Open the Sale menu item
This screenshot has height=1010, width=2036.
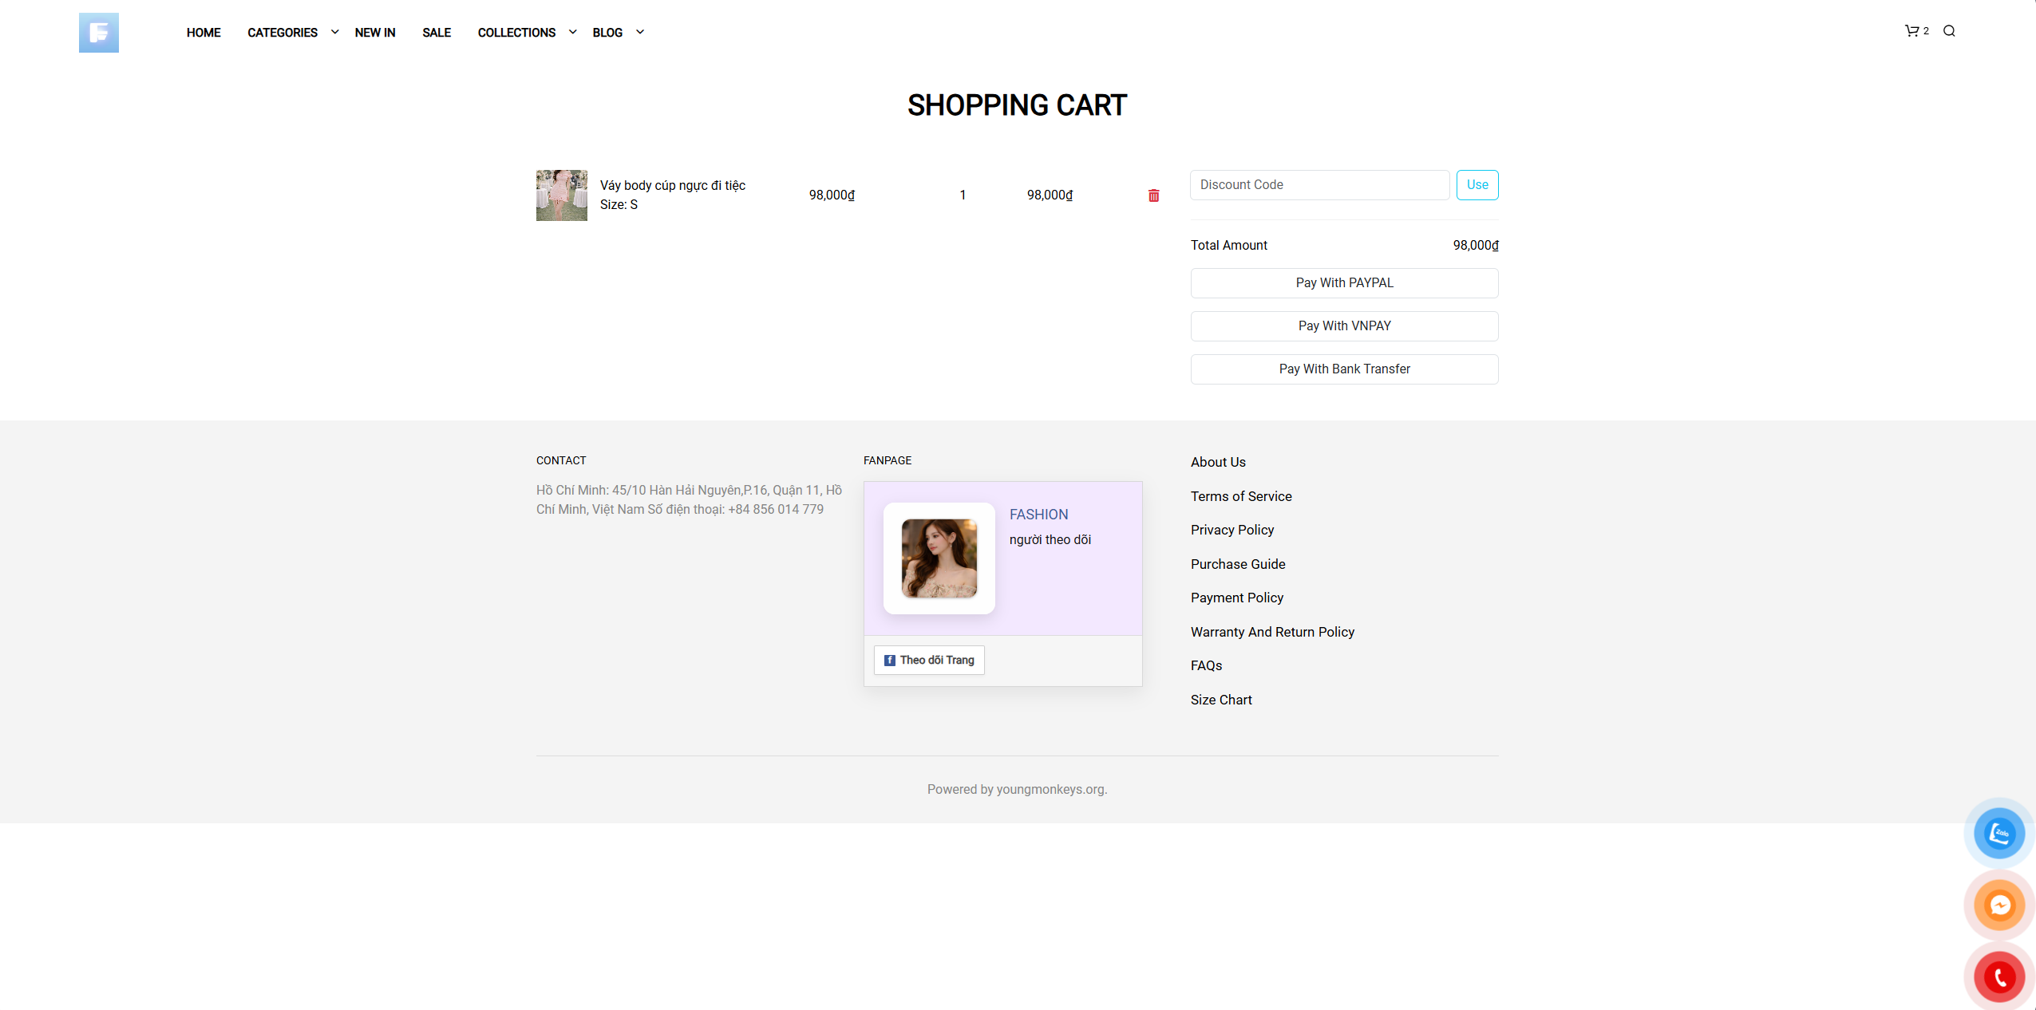point(437,33)
